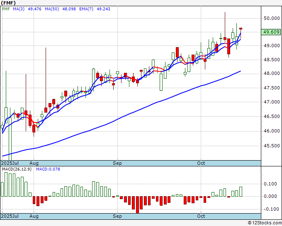Click the Oct label on MACD axis
Screen dimensions: 282x226
[x=201, y=216]
